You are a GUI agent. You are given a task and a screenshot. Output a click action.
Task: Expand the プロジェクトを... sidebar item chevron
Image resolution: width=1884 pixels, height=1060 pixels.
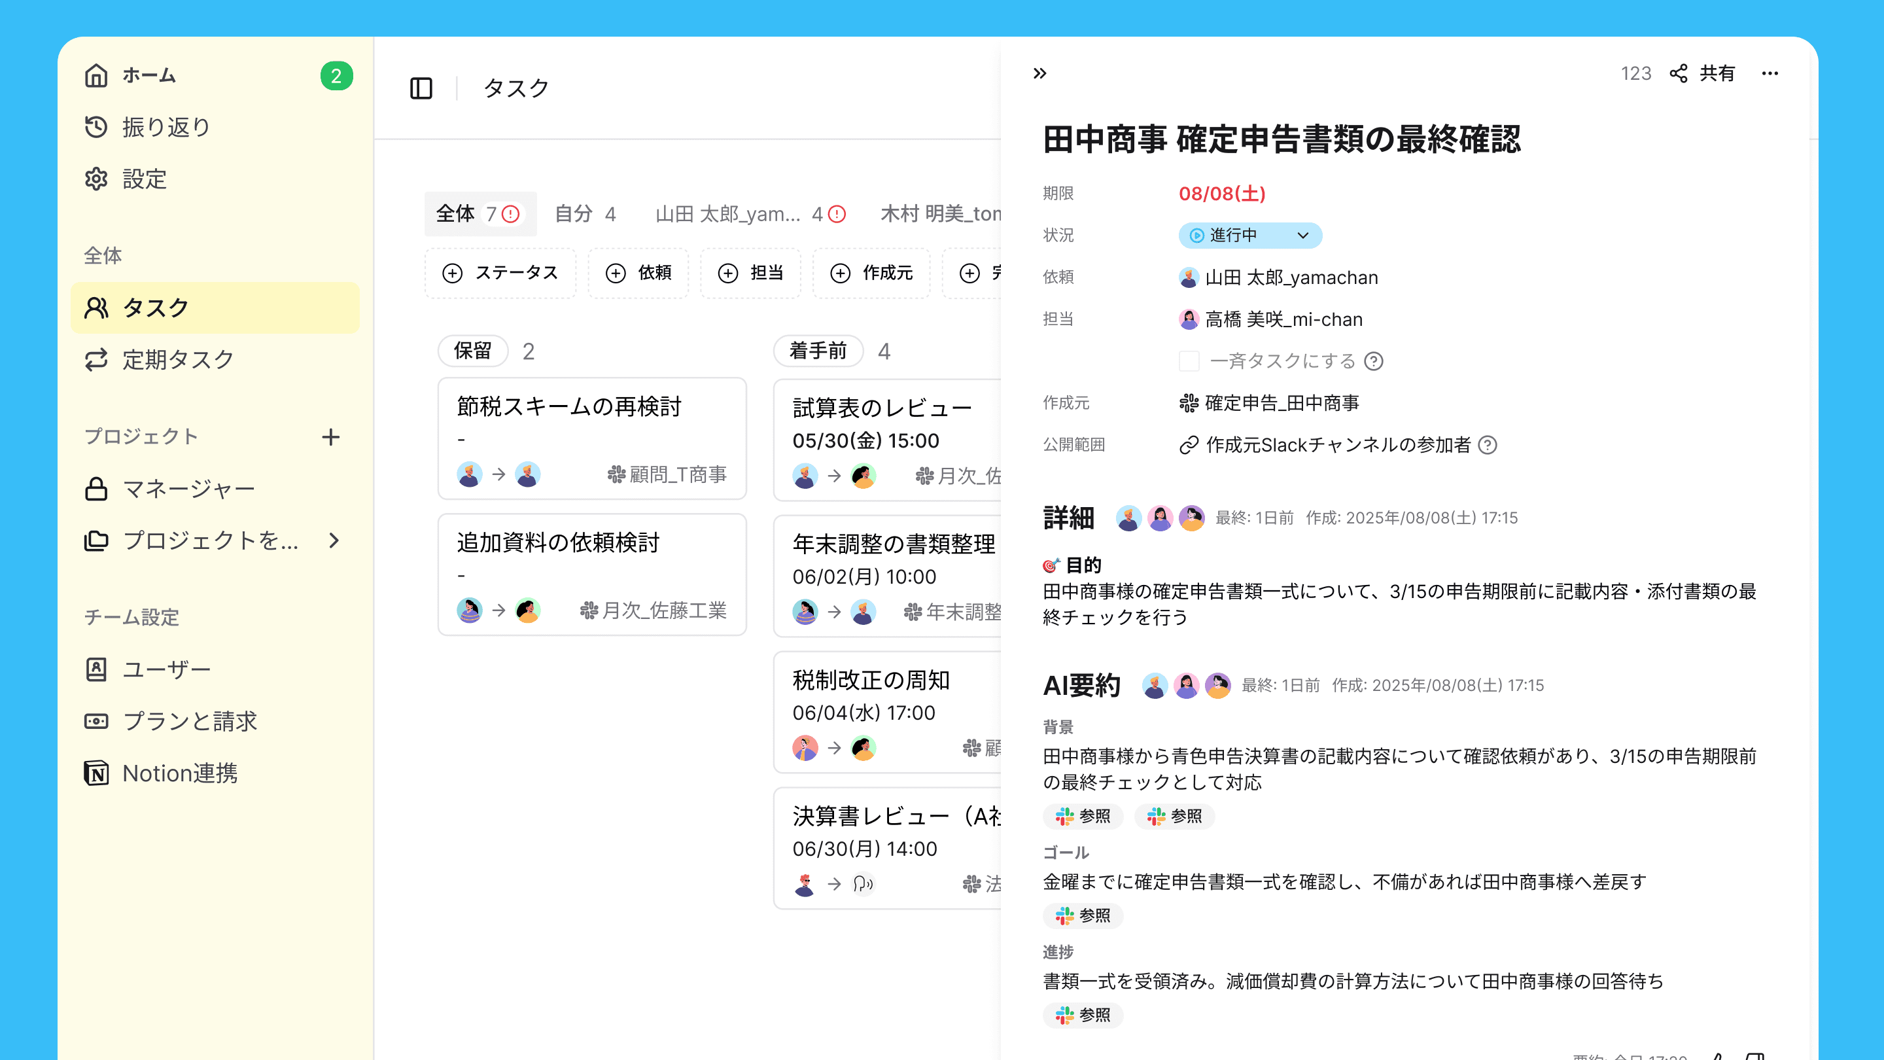(x=334, y=540)
